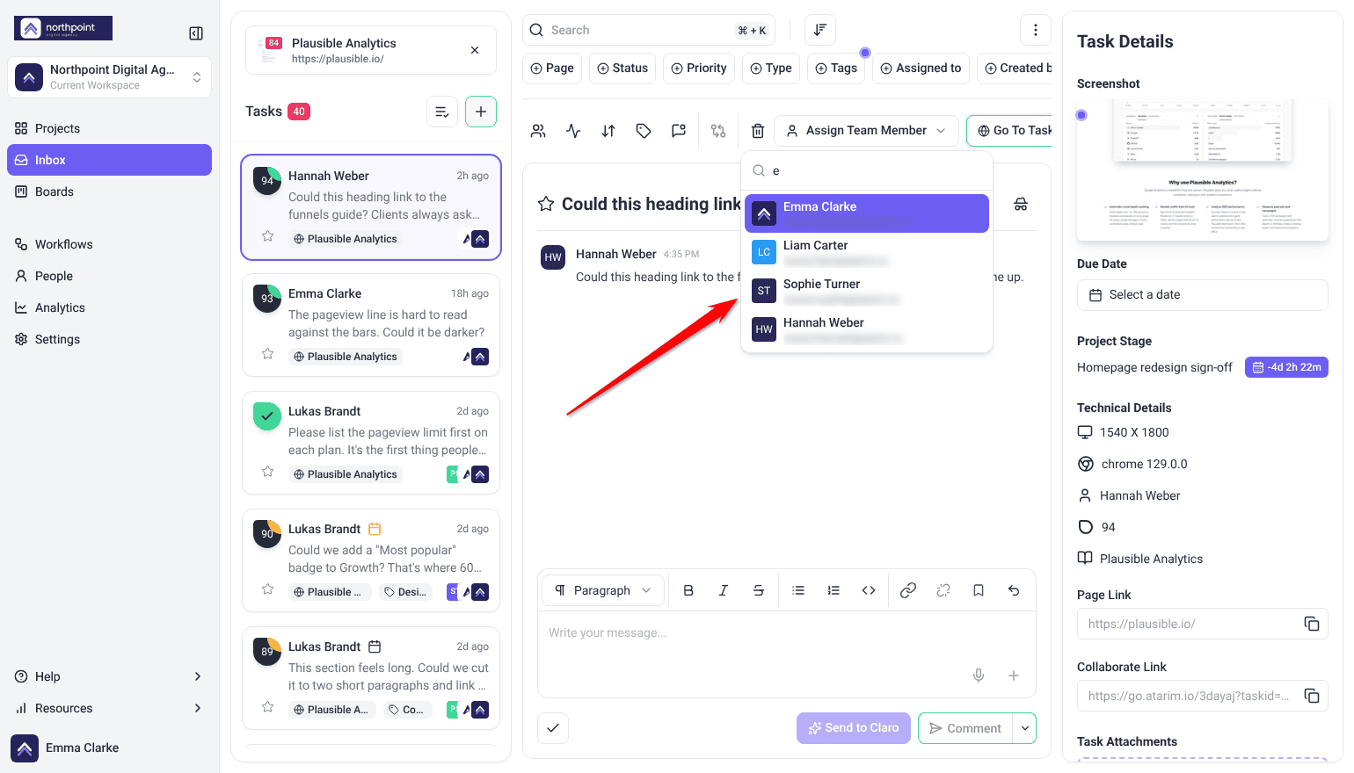Toggle bold formatting
This screenshot has width=1354, height=773.
click(x=688, y=590)
